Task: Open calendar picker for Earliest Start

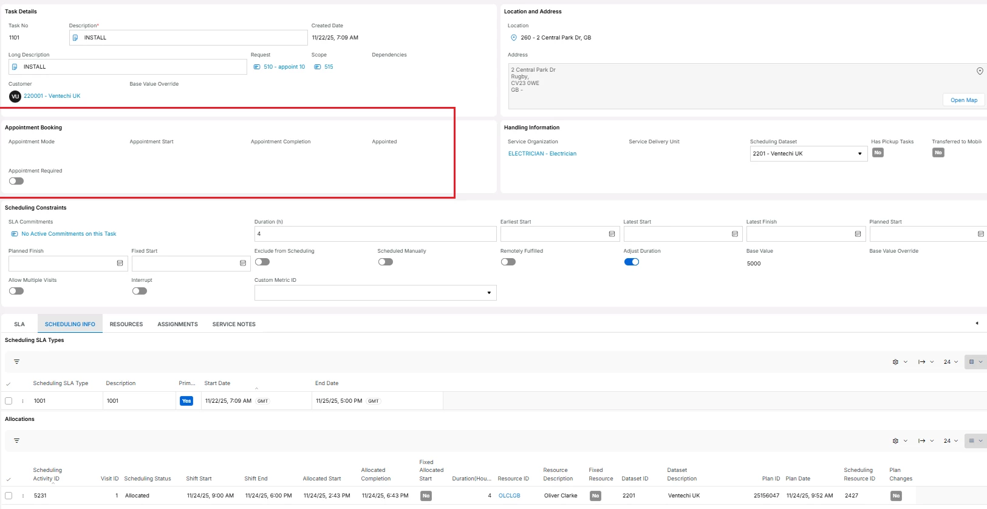Action: [612, 234]
